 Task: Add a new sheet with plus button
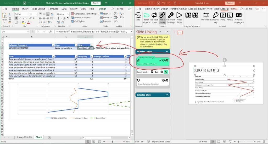pyautogui.click(x=49, y=137)
